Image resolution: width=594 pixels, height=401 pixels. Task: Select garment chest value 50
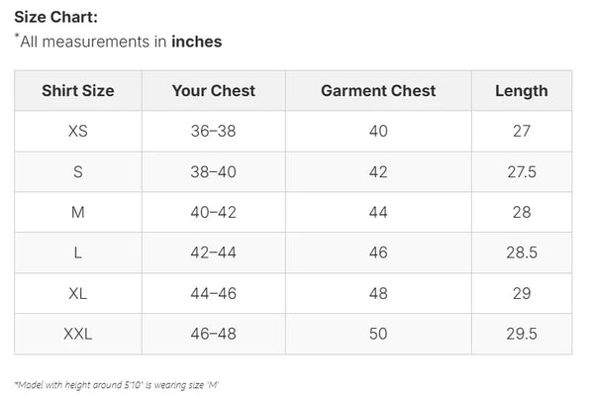pos(378,334)
